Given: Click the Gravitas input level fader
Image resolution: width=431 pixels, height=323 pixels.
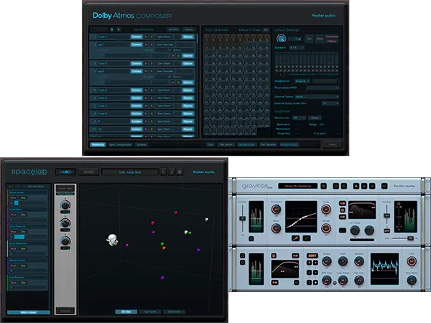Looking at the screenshot, I should pyautogui.click(x=243, y=219).
